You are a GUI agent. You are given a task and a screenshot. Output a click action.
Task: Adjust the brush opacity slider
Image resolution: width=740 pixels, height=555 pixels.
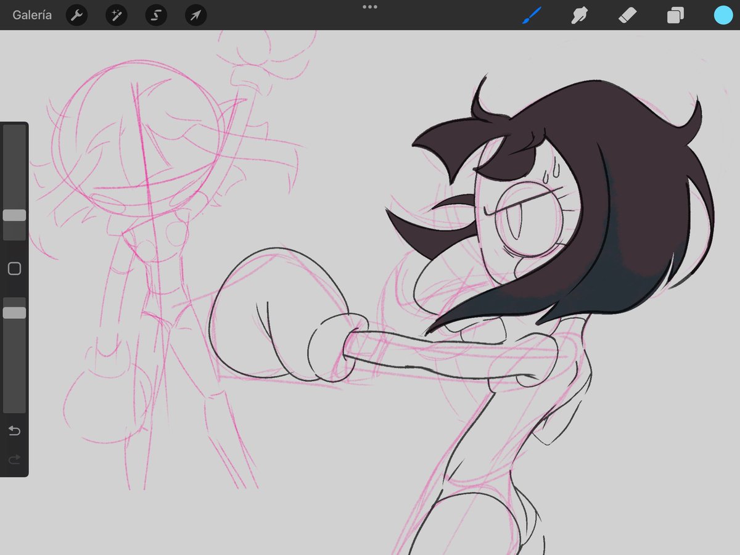tap(14, 311)
